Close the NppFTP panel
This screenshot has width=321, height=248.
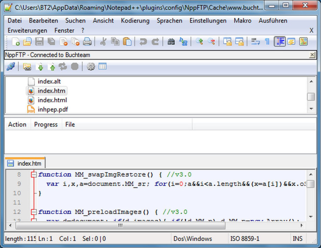click(312, 55)
